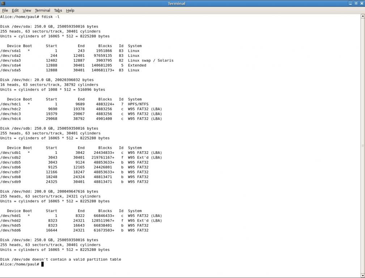This screenshot has height=278, width=365.
Task: Open the Tabs menu
Action: (x=58, y=10)
